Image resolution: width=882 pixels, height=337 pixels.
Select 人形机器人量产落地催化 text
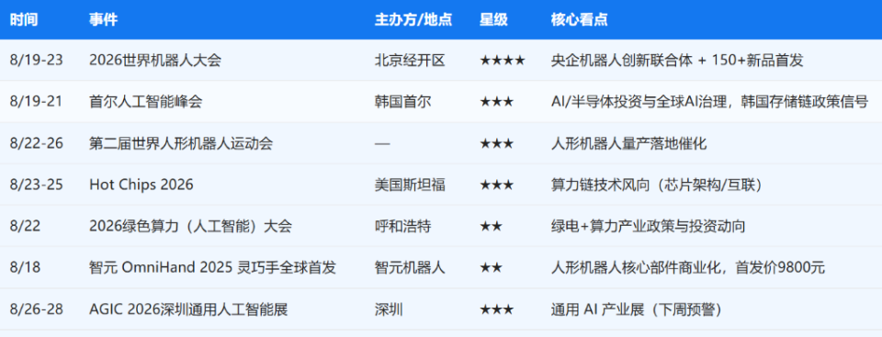click(628, 143)
